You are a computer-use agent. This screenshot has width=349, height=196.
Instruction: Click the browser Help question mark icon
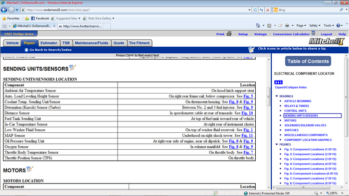(338, 25)
